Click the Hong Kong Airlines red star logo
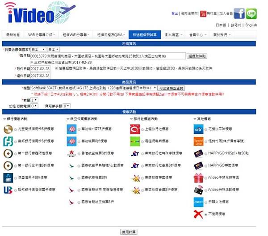 (x=71, y=153)
